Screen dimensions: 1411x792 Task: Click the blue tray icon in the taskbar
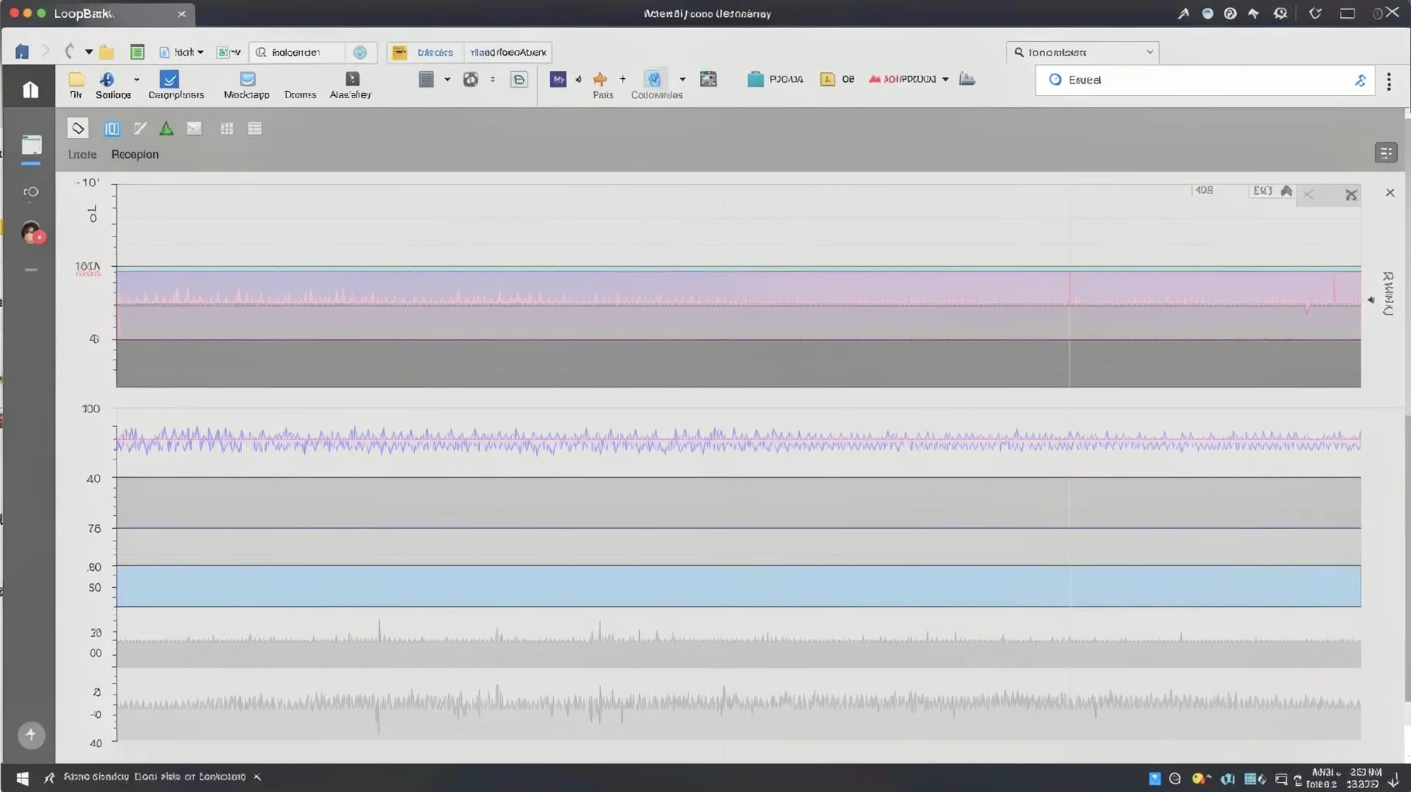click(x=1154, y=778)
